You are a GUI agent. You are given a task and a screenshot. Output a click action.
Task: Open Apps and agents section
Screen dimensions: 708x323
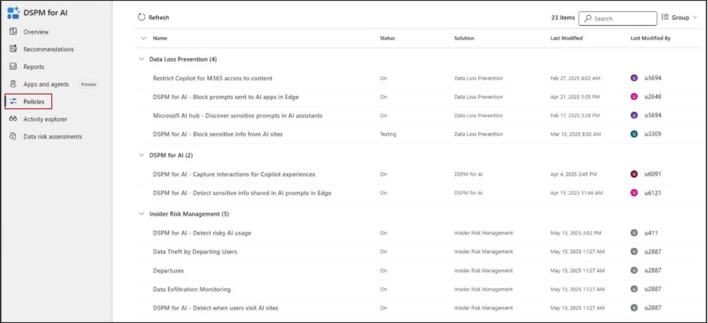coord(48,84)
